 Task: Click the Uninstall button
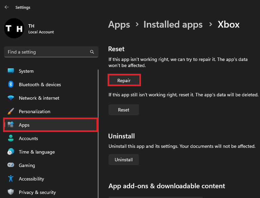[123, 160]
